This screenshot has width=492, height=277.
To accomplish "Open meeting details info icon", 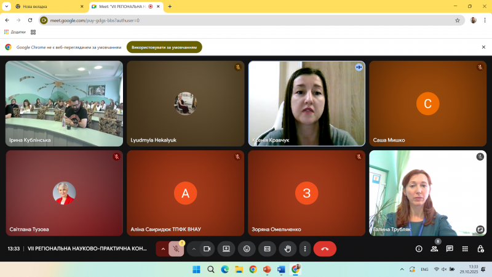I will point(419,249).
